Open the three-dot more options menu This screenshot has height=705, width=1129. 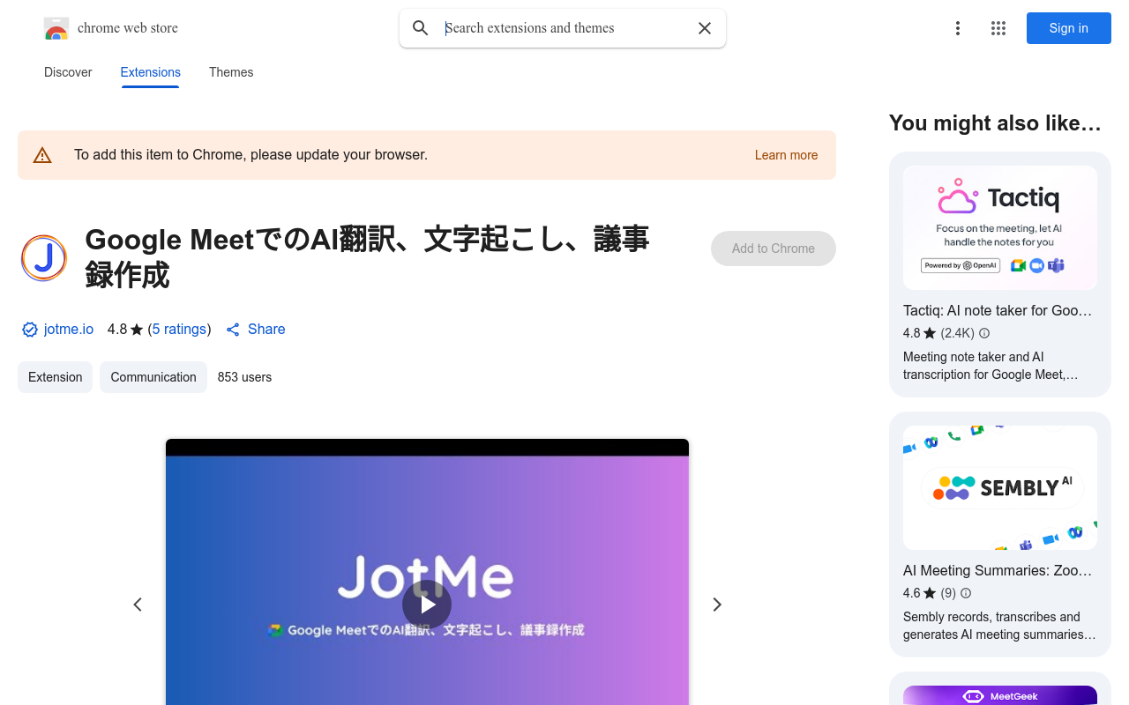point(958,28)
